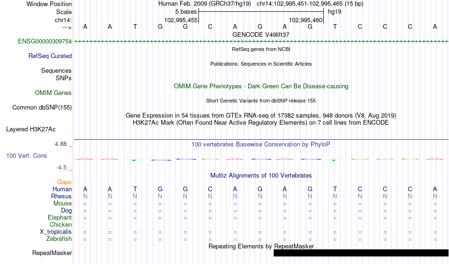Click Multiz Alignments of 100 Vertebrates title
This screenshot has height=264, width=449.
point(261,175)
